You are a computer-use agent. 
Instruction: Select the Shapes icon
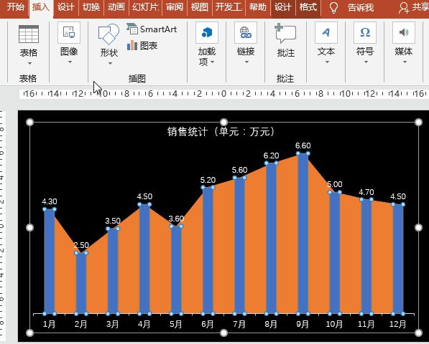pyautogui.click(x=109, y=34)
